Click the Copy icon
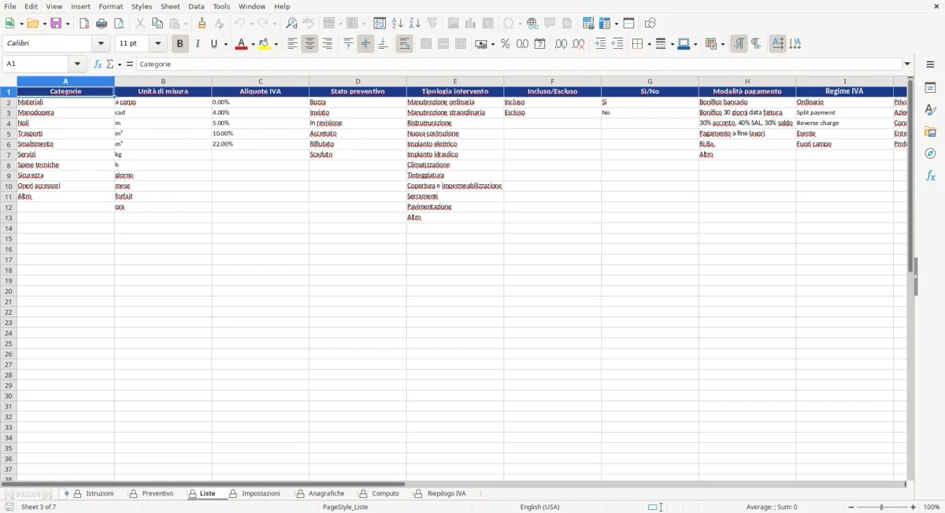Image resolution: width=945 pixels, height=513 pixels. (x=157, y=24)
